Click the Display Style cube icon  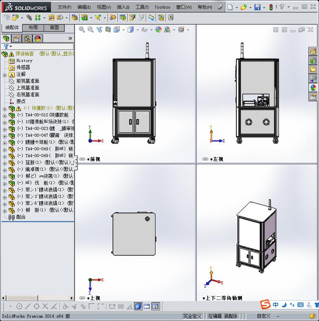[x=131, y=29]
